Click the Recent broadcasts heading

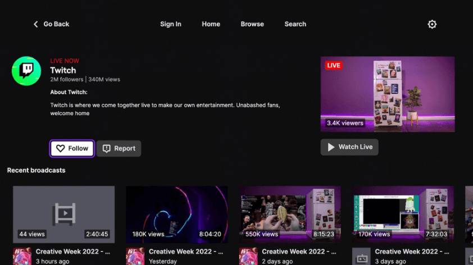click(x=36, y=170)
